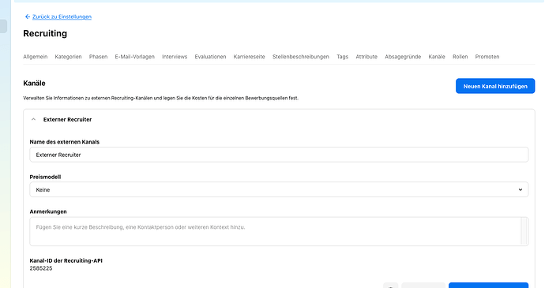Select the Stellenbeschreibungen tab
This screenshot has height=288, width=545.
pos(301,57)
